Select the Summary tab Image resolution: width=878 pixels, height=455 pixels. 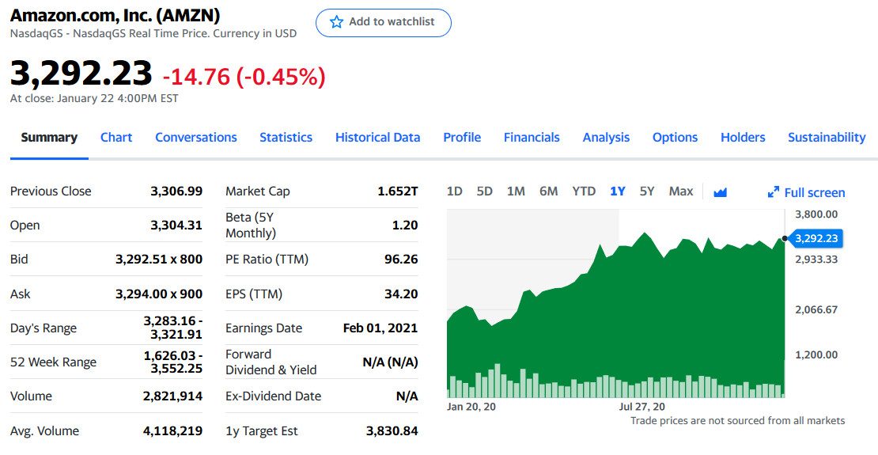(x=49, y=137)
